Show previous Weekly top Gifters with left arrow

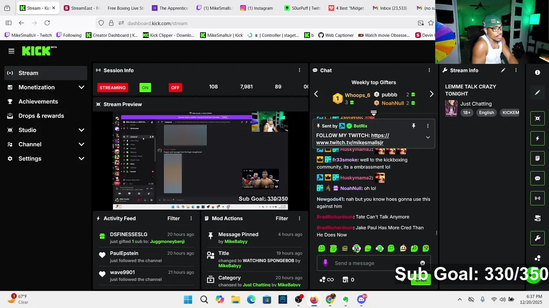[x=316, y=94]
